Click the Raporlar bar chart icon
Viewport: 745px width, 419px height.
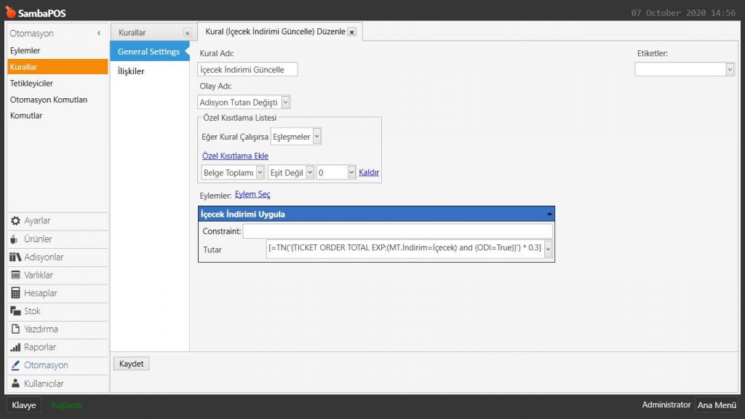[x=15, y=348]
